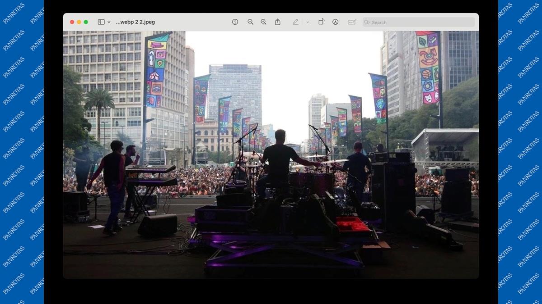Viewport: 542px width, 304px height.
Task: Open the Form Filling toolbar icon
Action: click(x=352, y=22)
